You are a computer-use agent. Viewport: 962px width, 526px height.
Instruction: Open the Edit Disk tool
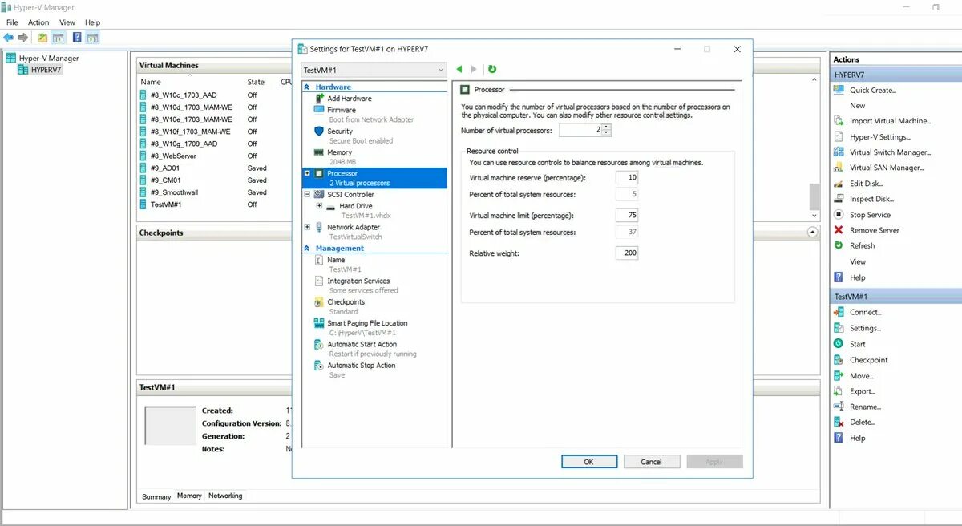(864, 183)
